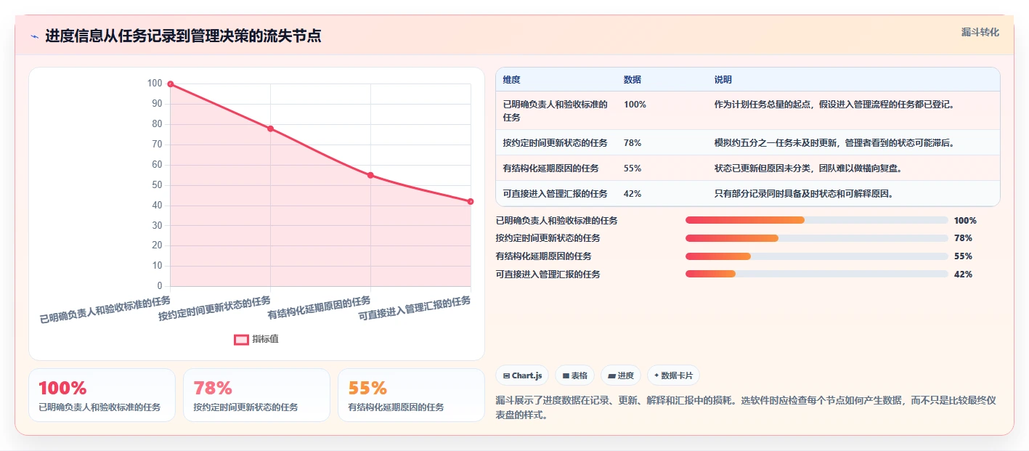Screen dimensions: 1029x451
Task: Click table row label 按约定时间更新状态的任务
Action: coord(555,143)
